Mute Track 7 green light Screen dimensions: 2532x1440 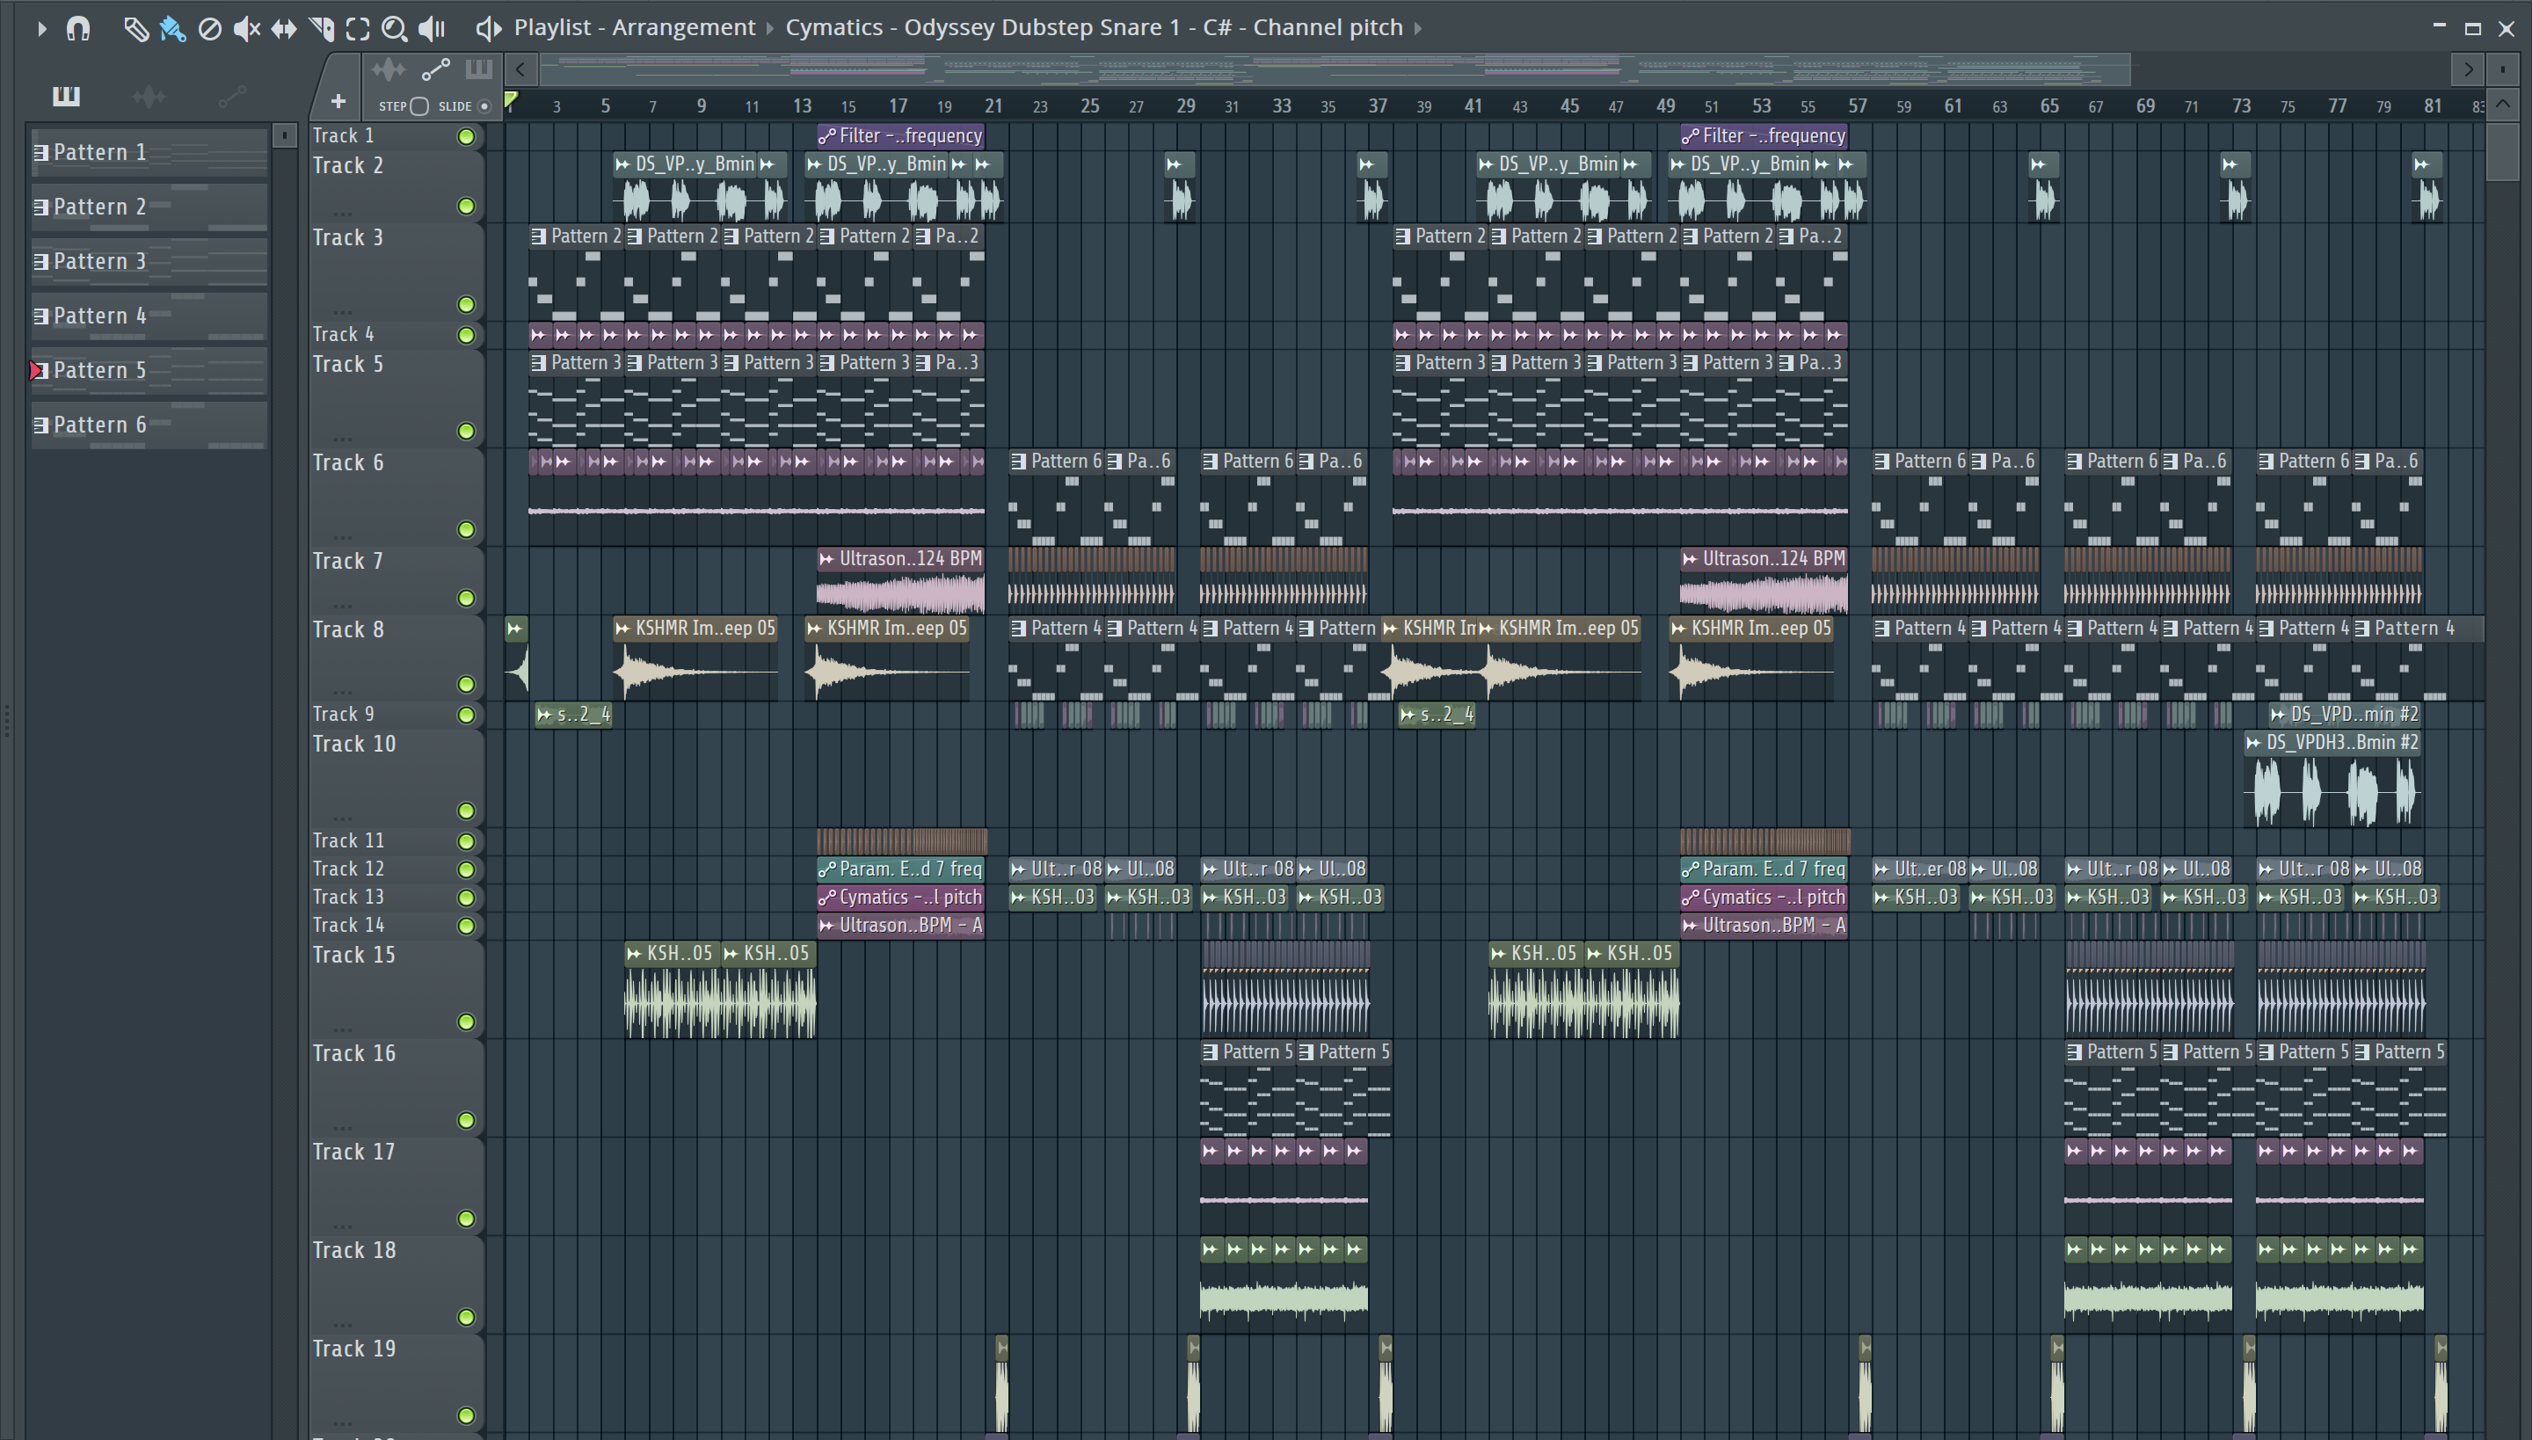tap(466, 599)
